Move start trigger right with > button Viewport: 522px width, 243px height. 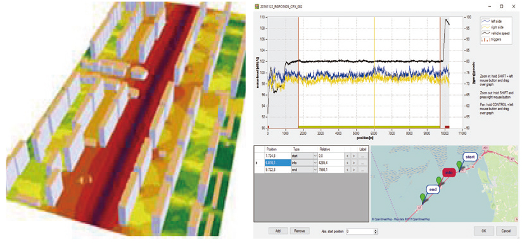click(354, 156)
